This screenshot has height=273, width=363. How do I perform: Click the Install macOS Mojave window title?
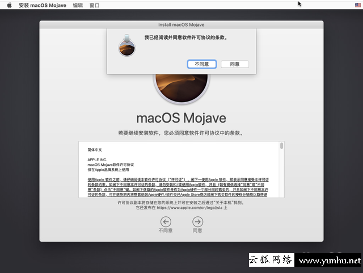click(181, 24)
